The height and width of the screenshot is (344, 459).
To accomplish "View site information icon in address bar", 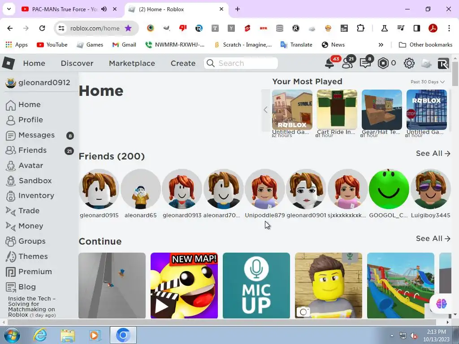I will click(x=61, y=28).
